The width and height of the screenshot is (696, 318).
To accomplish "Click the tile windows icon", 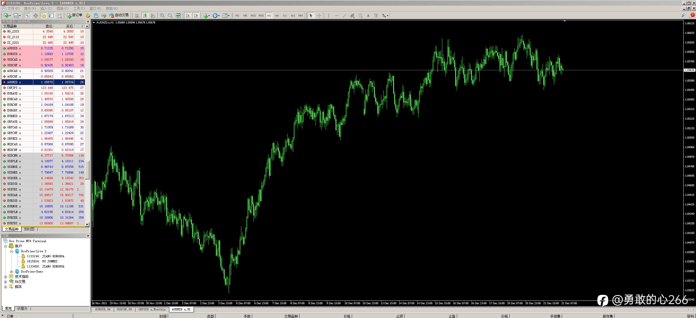I will 178,16.
